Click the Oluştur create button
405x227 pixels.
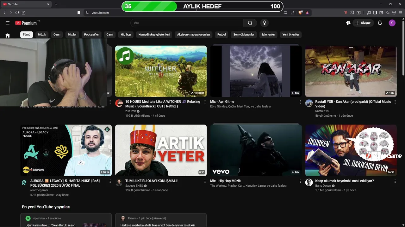pyautogui.click(x=363, y=23)
